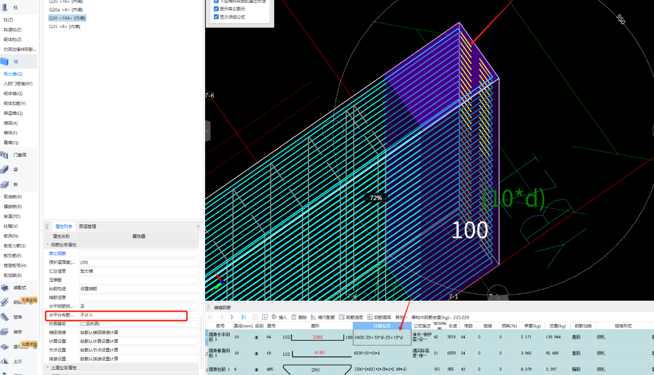Click 计算公式 column header
The height and width of the screenshot is (375, 654).
pos(382,325)
